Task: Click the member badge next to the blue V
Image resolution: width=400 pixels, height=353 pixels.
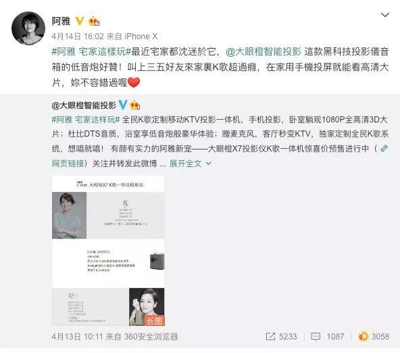Action: 135,105
